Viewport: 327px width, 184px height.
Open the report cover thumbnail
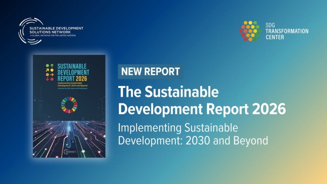click(69, 106)
